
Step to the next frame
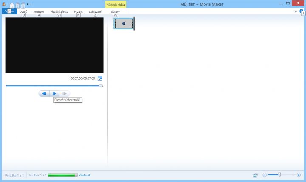point(65,93)
